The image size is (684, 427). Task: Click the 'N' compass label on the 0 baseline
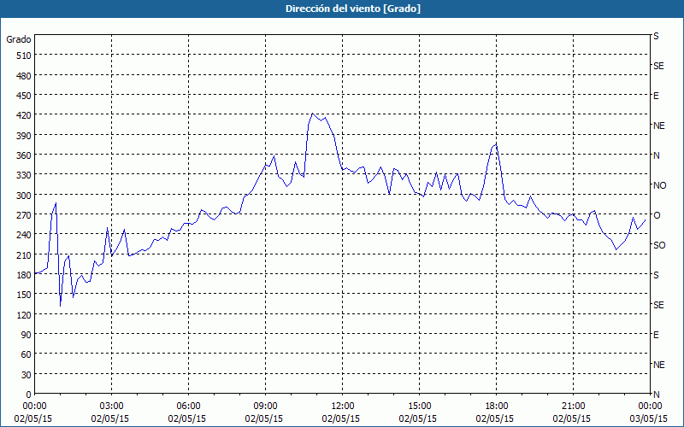click(x=657, y=395)
